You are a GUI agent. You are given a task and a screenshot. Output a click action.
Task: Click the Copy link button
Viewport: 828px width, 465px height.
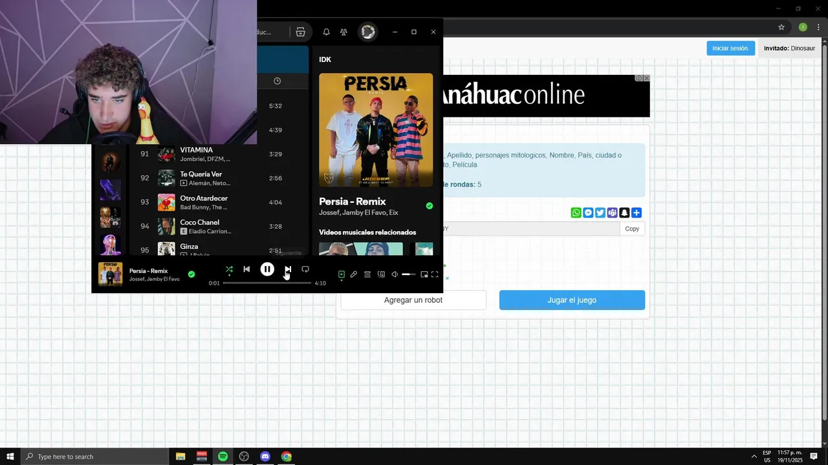pos(632,229)
